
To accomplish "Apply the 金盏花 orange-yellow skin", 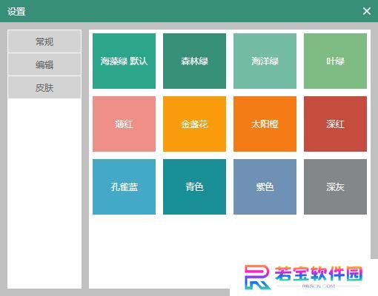I will pyautogui.click(x=194, y=124).
